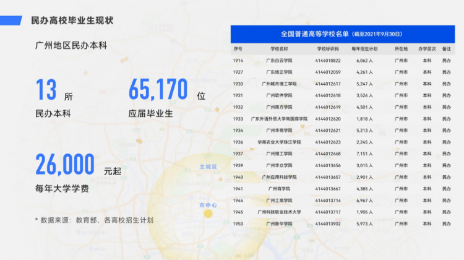The image size is (464, 260).
Task: Select the label '每年大学学费'
Action: click(x=62, y=189)
